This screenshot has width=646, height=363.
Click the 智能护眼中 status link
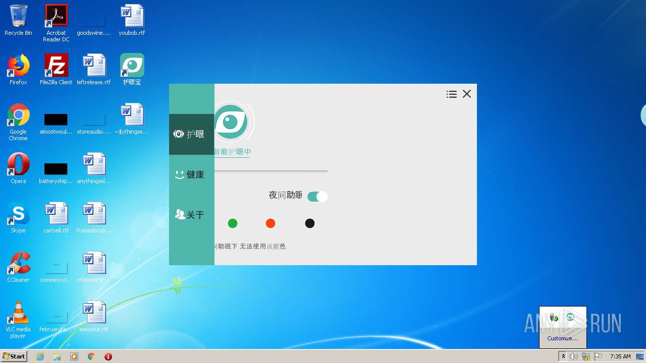232,152
